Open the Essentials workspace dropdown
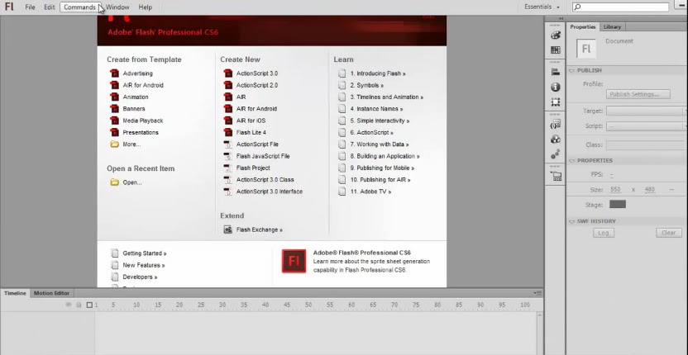688x355 pixels. 542,7
